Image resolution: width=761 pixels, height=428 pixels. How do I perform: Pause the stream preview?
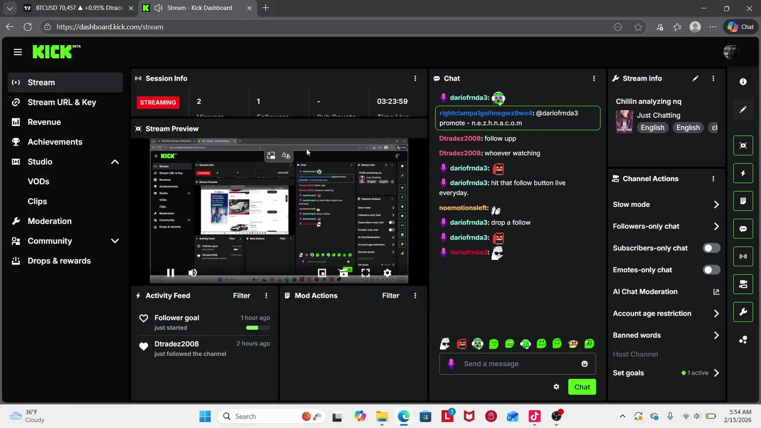pyautogui.click(x=171, y=273)
